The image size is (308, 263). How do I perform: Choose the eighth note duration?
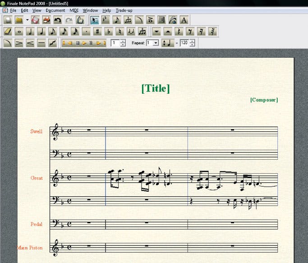tap(53, 32)
